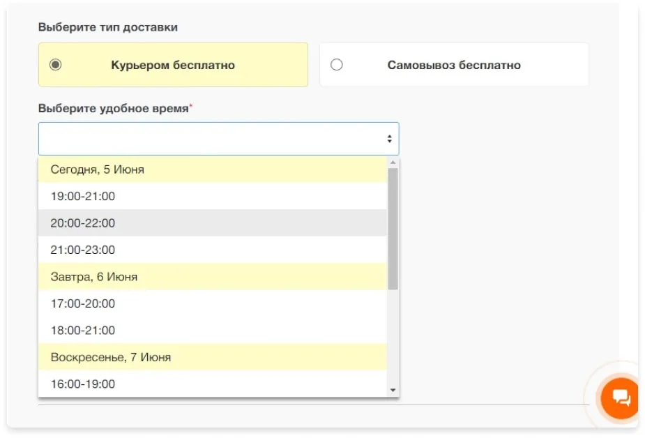This screenshot has height=438, width=645.
Task: Click the Воскресенье, 7 Июня group header
Action: click(x=110, y=357)
